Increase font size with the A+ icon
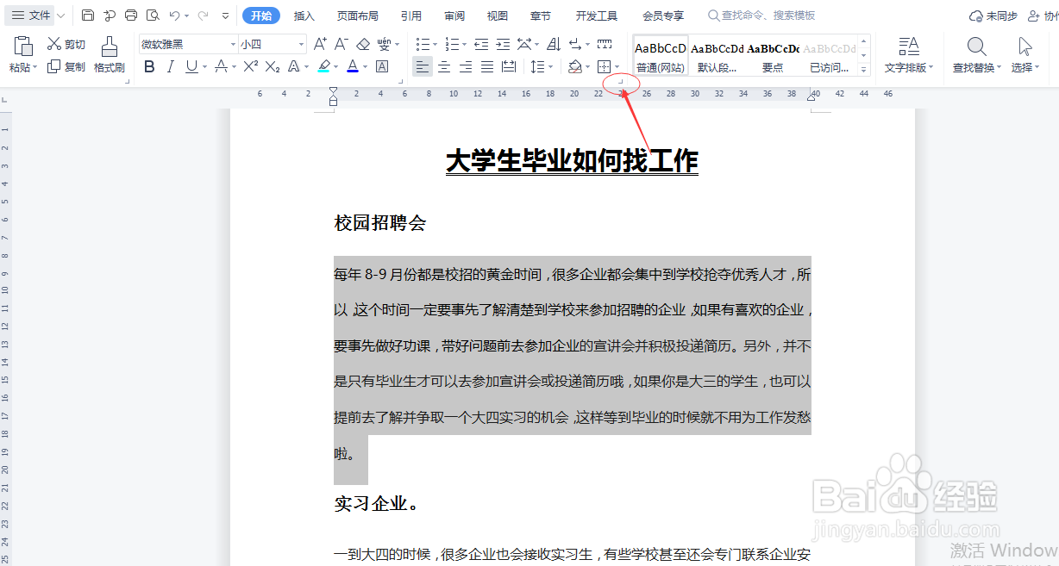 click(x=319, y=43)
